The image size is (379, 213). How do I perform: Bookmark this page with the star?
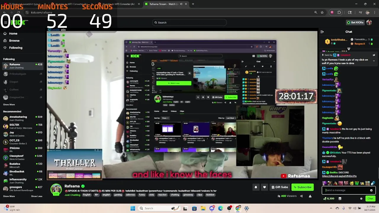point(322,12)
